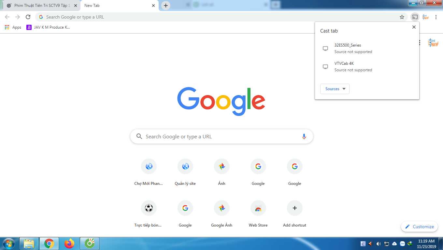Viewport: 443px width, 250px height.
Task: Open the Chợ Mới Phan... shortcut
Action: [149, 173]
